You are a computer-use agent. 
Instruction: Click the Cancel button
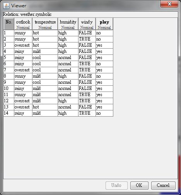click(163, 185)
